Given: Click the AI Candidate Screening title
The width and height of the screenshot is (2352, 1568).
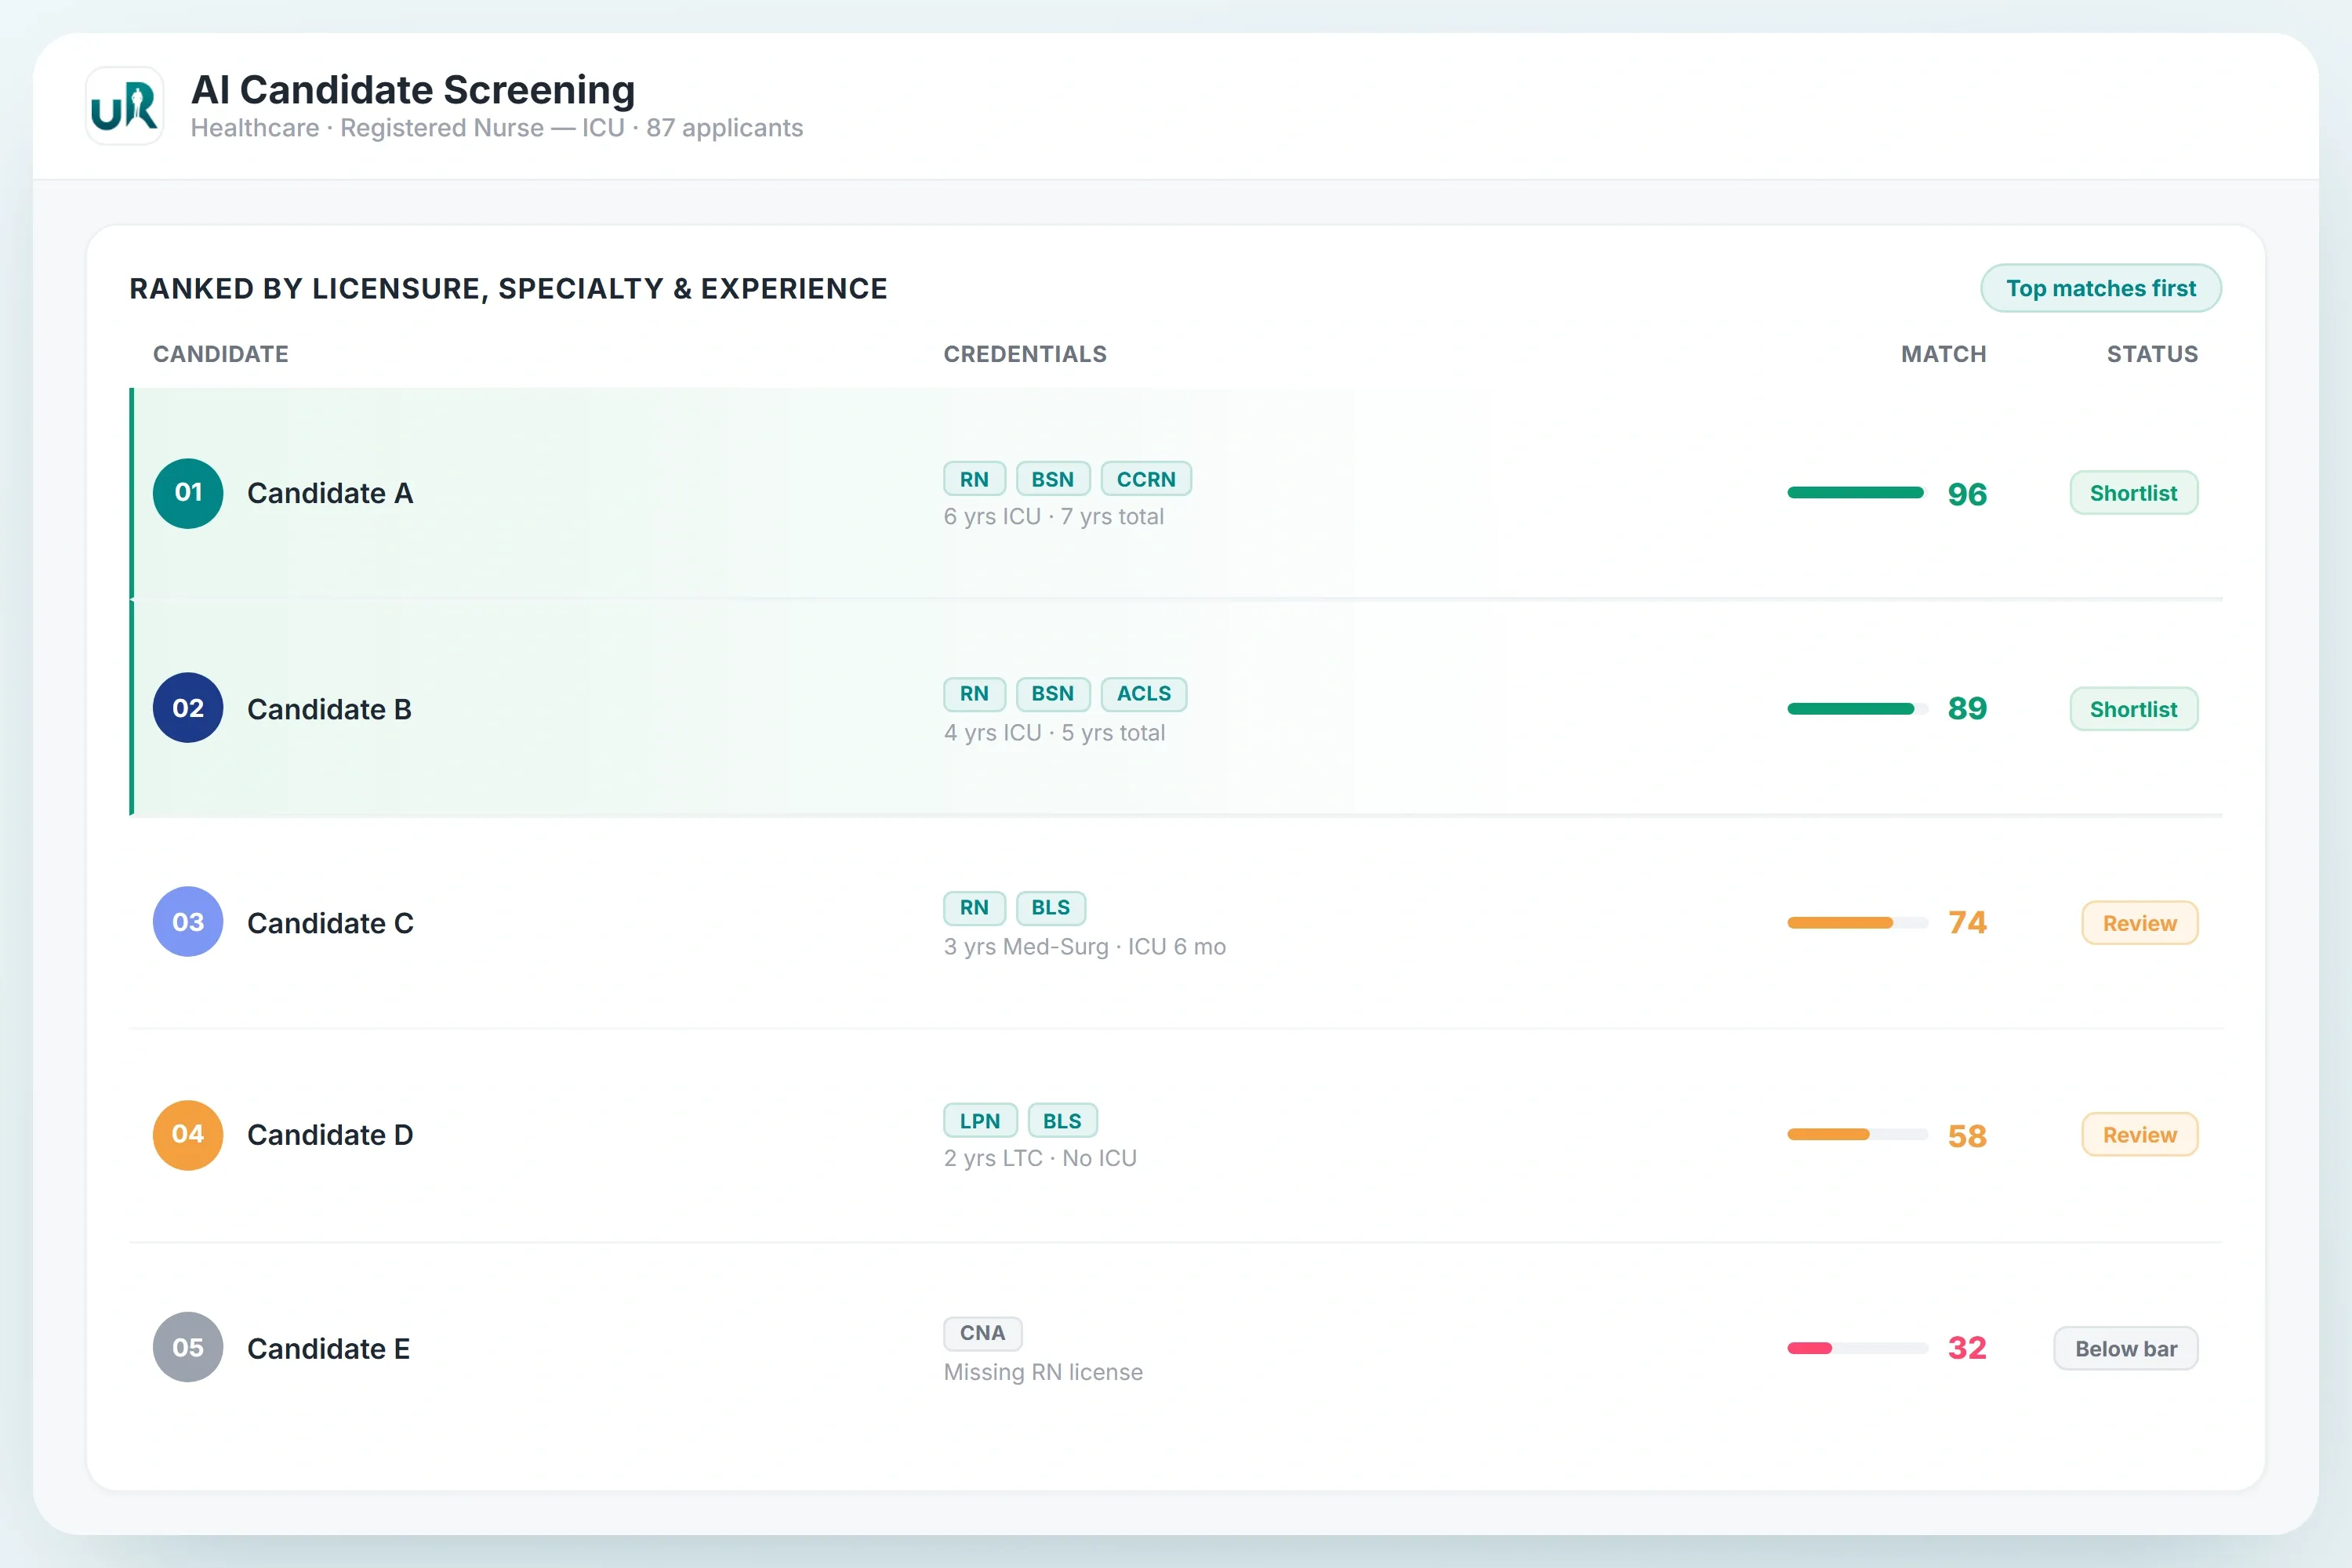Looking at the screenshot, I should (x=413, y=89).
